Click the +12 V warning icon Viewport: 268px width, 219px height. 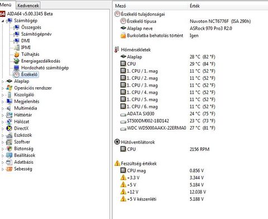click(x=123, y=192)
